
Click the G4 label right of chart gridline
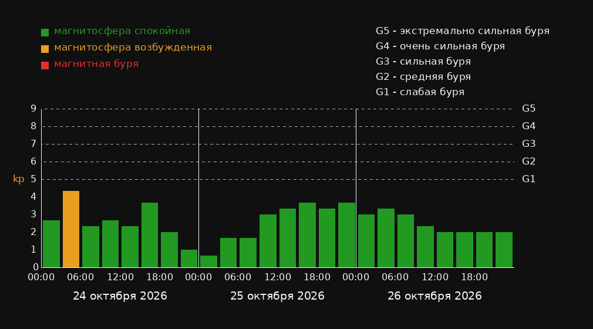click(528, 126)
